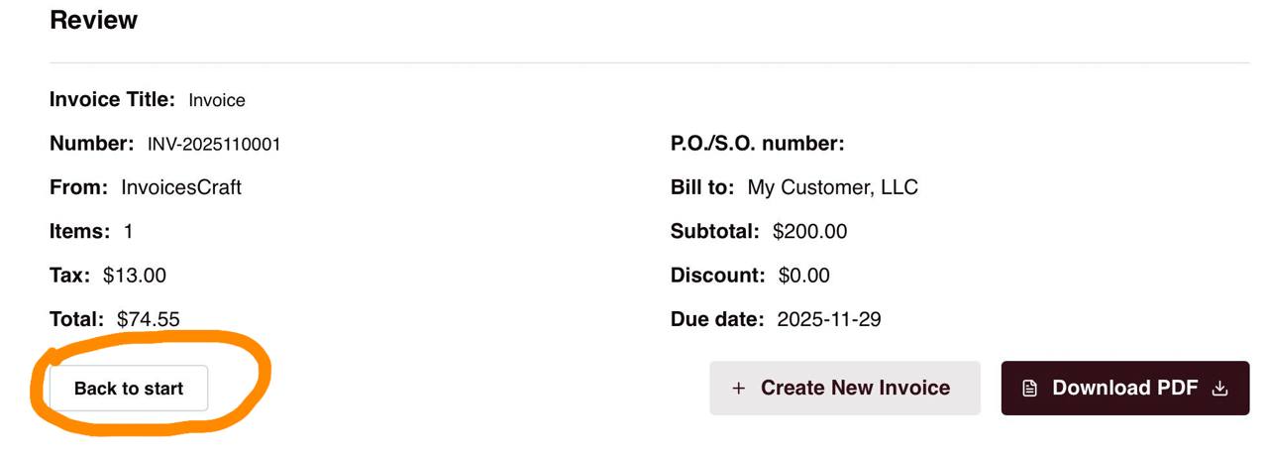Click the Bill to label
Viewport: 1268px width, 453px height.
pyautogui.click(x=702, y=187)
